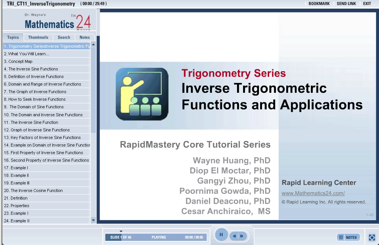The height and width of the screenshot is (245, 379).
Task: Click RapidMastery Core Tutorial Series text
Action: click(195, 145)
